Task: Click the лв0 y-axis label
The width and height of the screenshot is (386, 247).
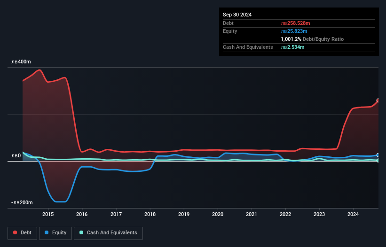Action: coord(16,155)
